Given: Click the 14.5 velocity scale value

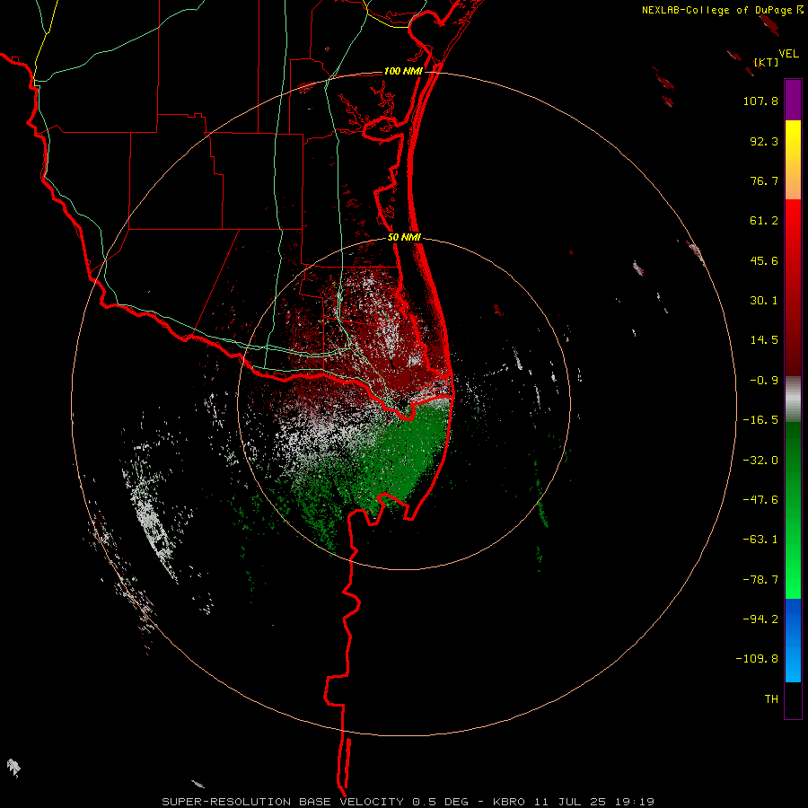Looking at the screenshot, I should (764, 340).
